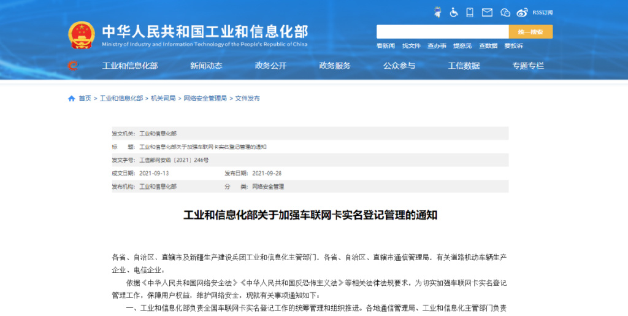Click into the search input field
Viewport: 628px width, 316px height.
point(443,32)
